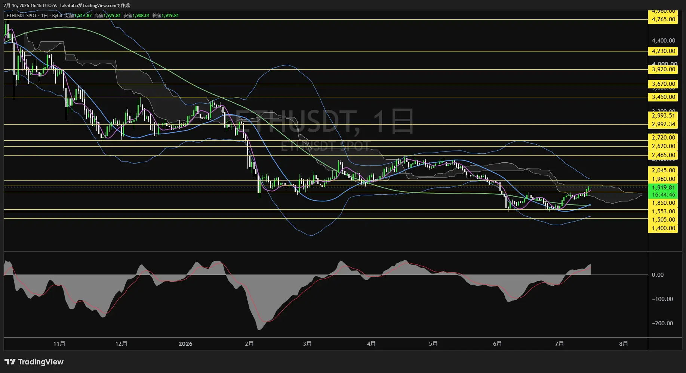Click the 5月 time axis label
The image size is (686, 373).
433,344
